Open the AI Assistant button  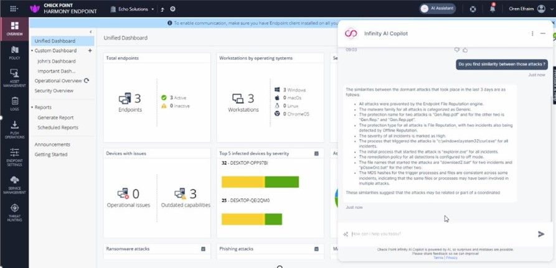pos(438,9)
